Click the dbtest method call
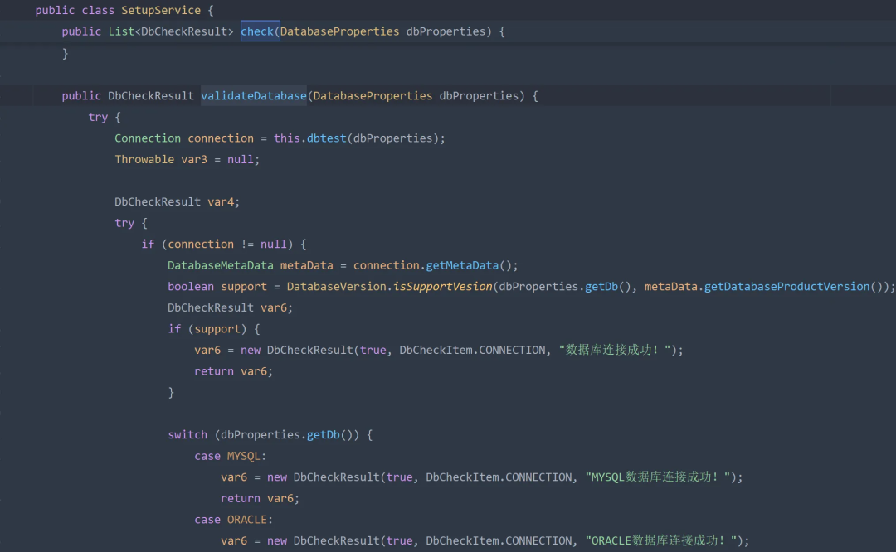 click(326, 138)
